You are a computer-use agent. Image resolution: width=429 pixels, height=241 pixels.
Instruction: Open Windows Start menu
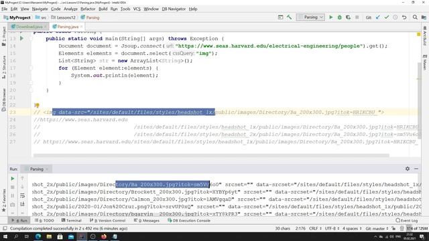pyautogui.click(x=5, y=236)
